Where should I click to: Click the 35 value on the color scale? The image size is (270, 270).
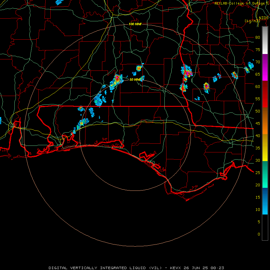tap(258, 148)
